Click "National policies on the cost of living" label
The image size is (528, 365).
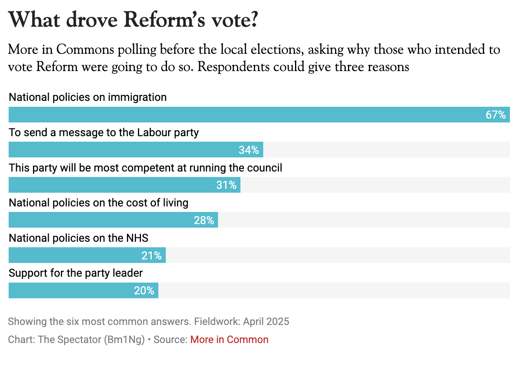click(x=99, y=203)
